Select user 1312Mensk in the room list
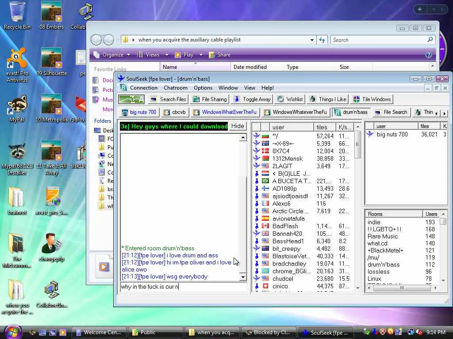Image resolution: width=453 pixels, height=339 pixels. (303, 158)
